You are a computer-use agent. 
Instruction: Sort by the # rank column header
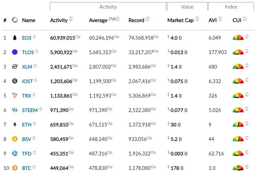point(5,20)
